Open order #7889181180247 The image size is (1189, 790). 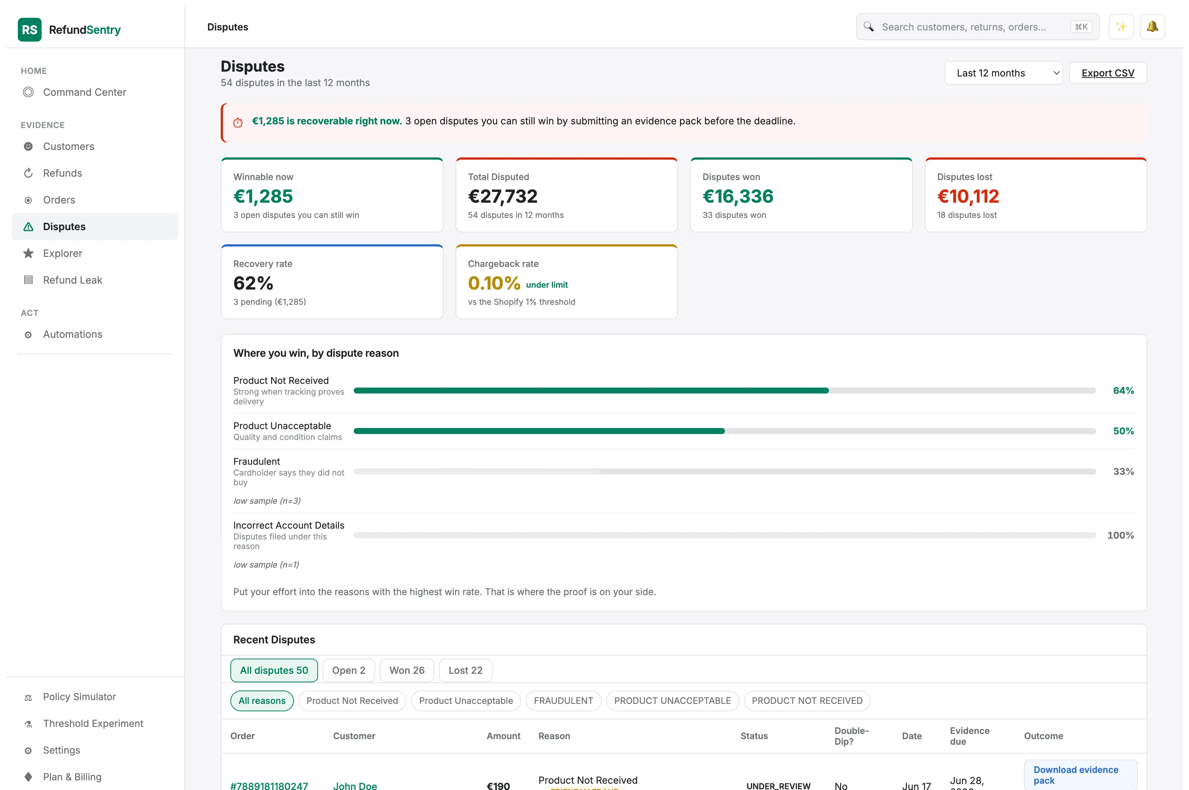tap(269, 786)
